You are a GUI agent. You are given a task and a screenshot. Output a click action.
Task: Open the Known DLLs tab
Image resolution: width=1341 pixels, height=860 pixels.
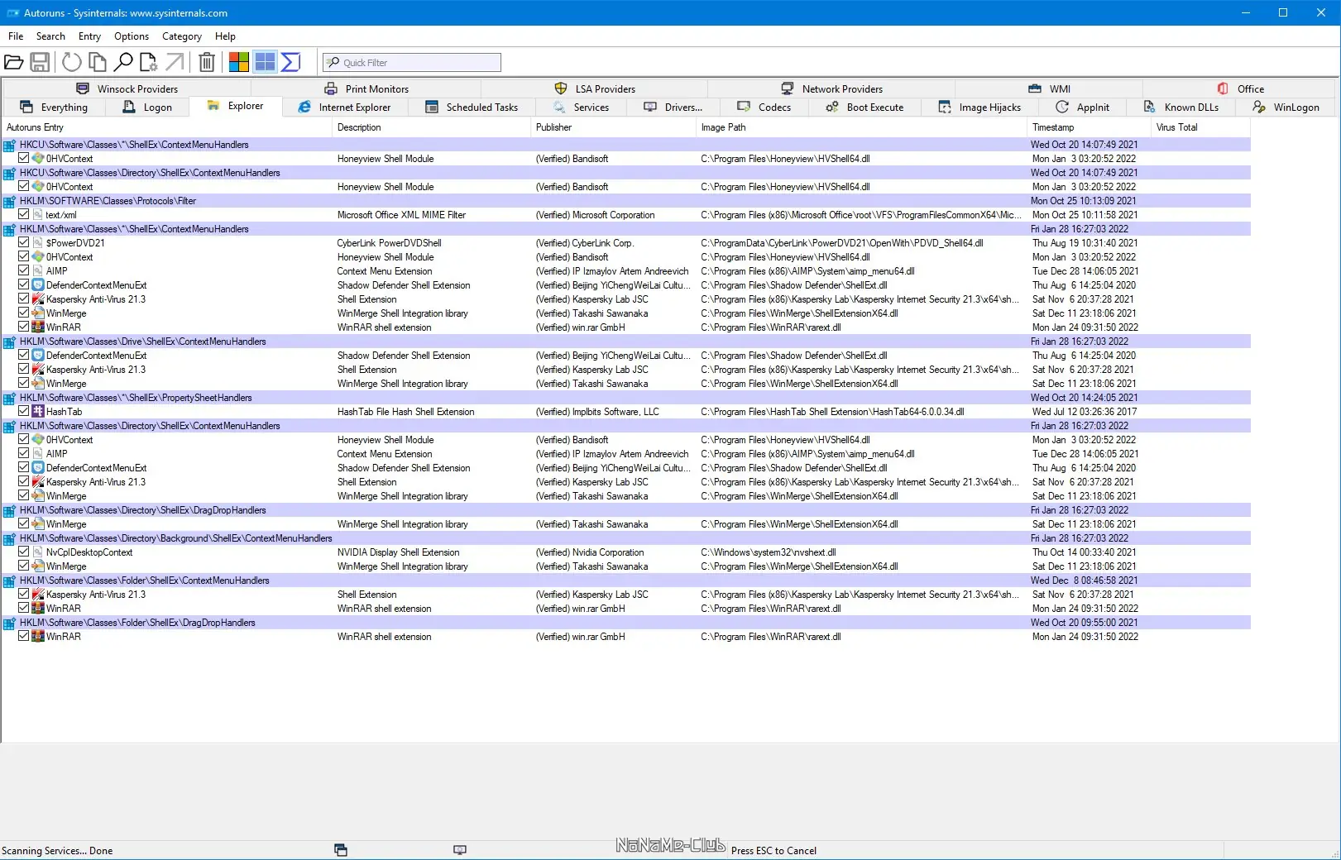coord(1181,107)
